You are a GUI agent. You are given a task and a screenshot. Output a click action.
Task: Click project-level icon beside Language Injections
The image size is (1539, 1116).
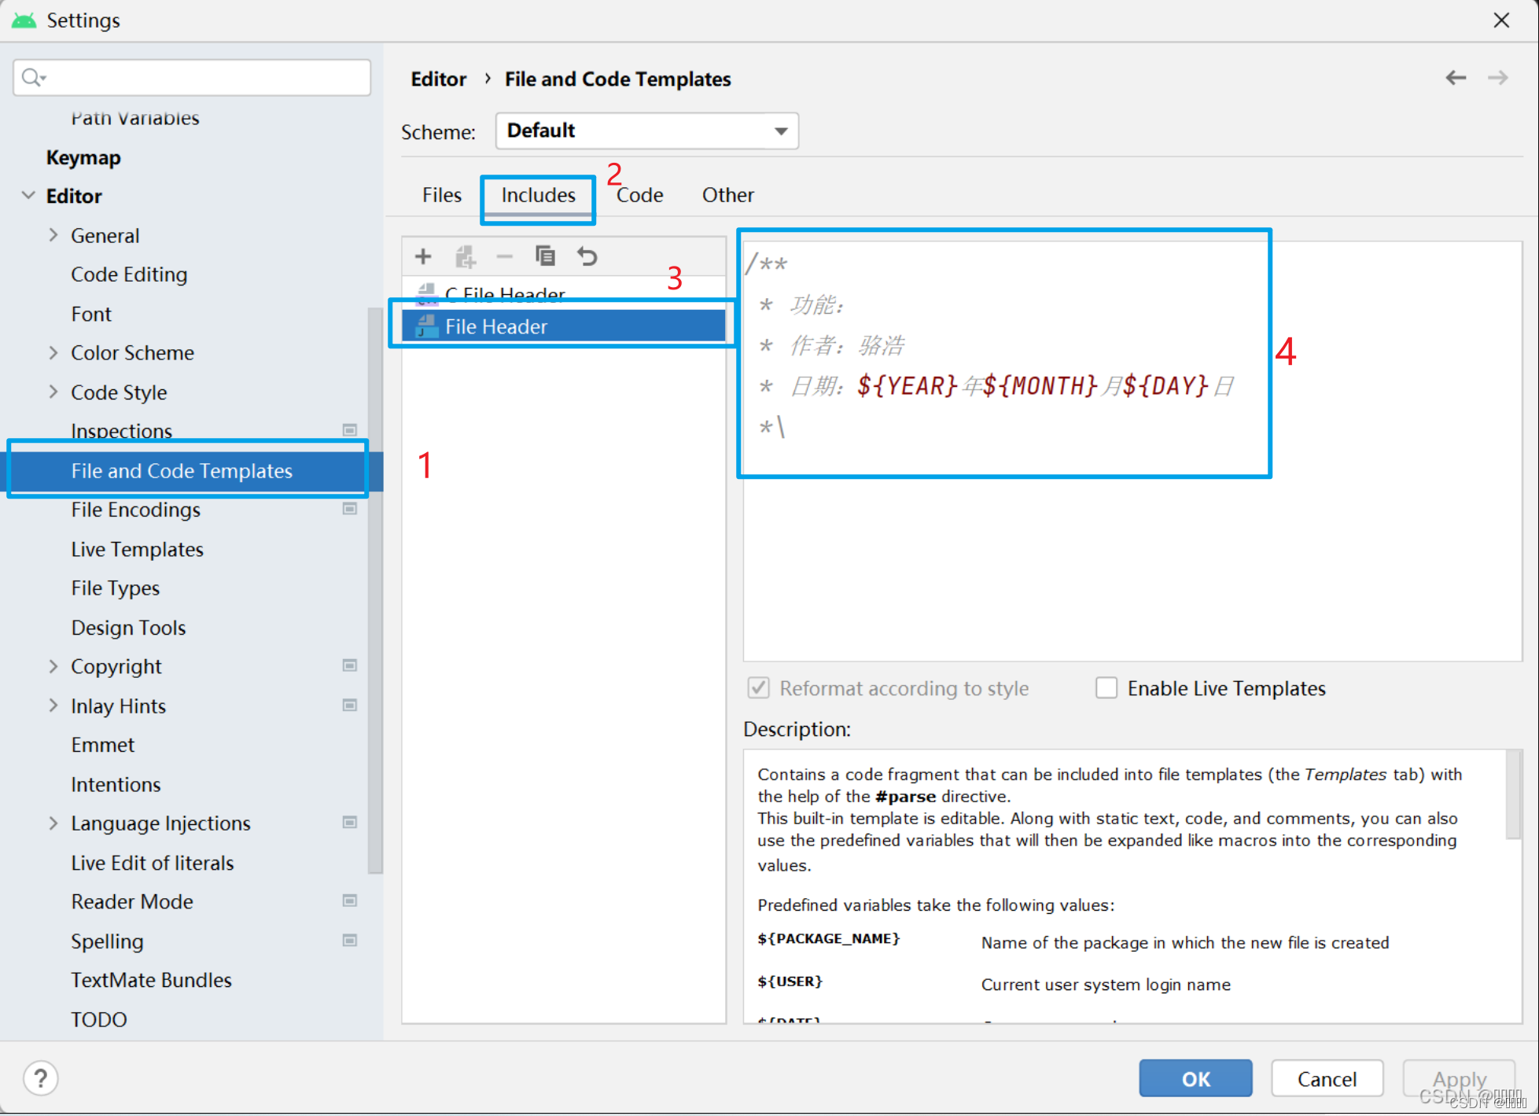click(x=350, y=822)
